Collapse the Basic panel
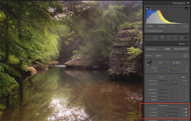The width and height of the screenshot is (191, 121). click(x=188, y=44)
